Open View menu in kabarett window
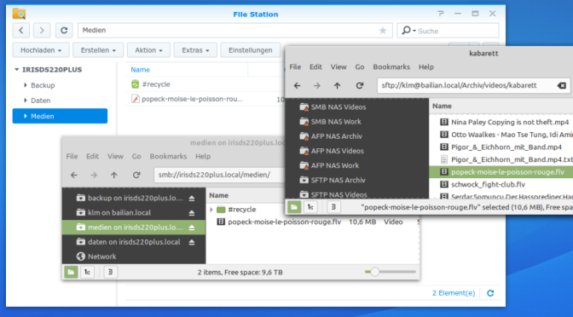This screenshot has width=573, height=317. [339, 66]
